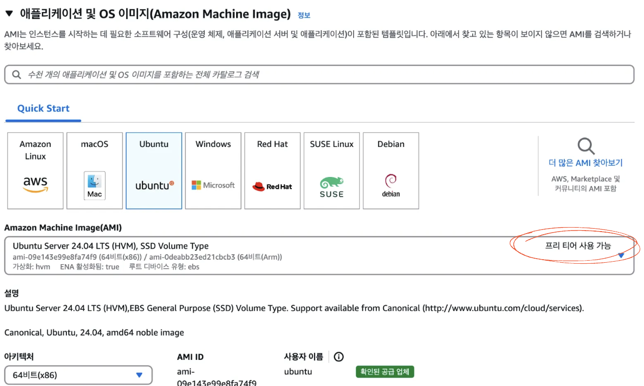This screenshot has height=386, width=644.
Task: Open the Ubuntu Server 24.04 LTS AMI dropdown
Action: [319, 256]
